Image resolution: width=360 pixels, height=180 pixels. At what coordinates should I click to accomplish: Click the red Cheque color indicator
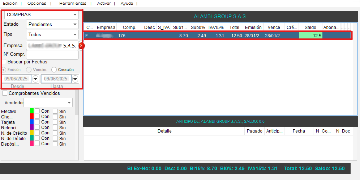32,117
